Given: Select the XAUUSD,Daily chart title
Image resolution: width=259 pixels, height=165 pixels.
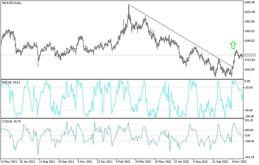Looking at the screenshot, I should coord(11,3).
